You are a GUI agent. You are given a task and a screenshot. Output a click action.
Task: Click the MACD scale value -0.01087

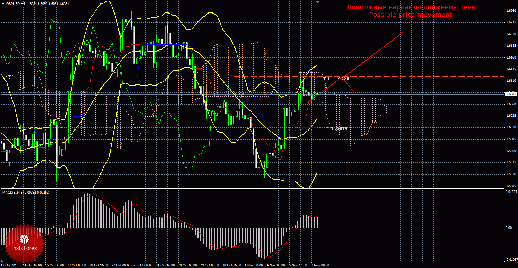(x=511, y=259)
